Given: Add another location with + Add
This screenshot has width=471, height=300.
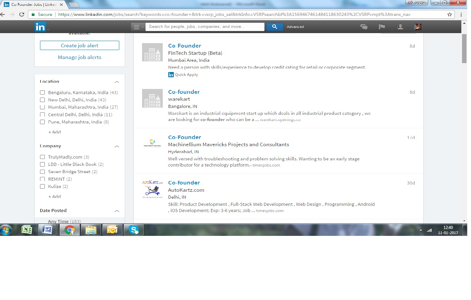Looking at the screenshot, I should click(x=54, y=132).
